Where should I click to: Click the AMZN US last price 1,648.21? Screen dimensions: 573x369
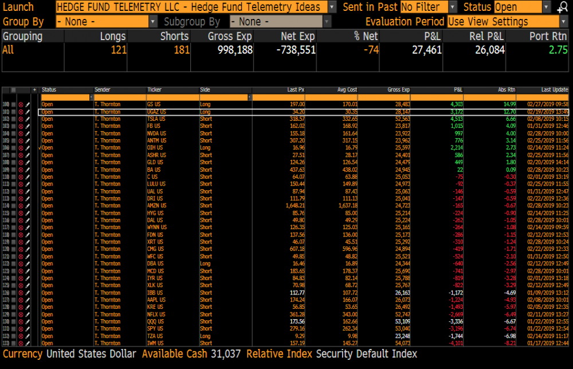coord(295,206)
